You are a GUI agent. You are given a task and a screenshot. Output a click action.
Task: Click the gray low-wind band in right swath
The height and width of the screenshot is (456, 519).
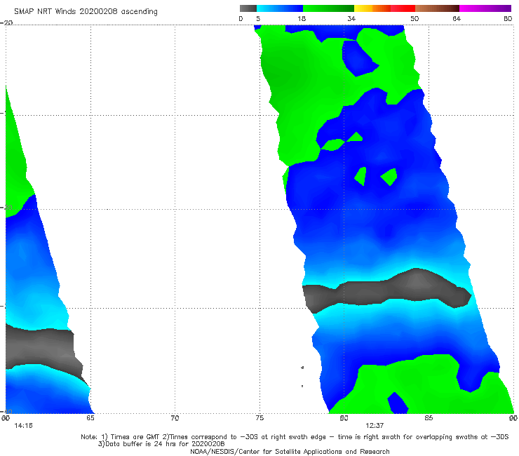click(386, 290)
